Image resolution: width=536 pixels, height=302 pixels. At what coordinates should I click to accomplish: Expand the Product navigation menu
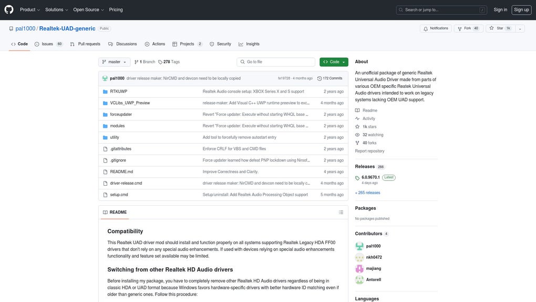click(30, 9)
